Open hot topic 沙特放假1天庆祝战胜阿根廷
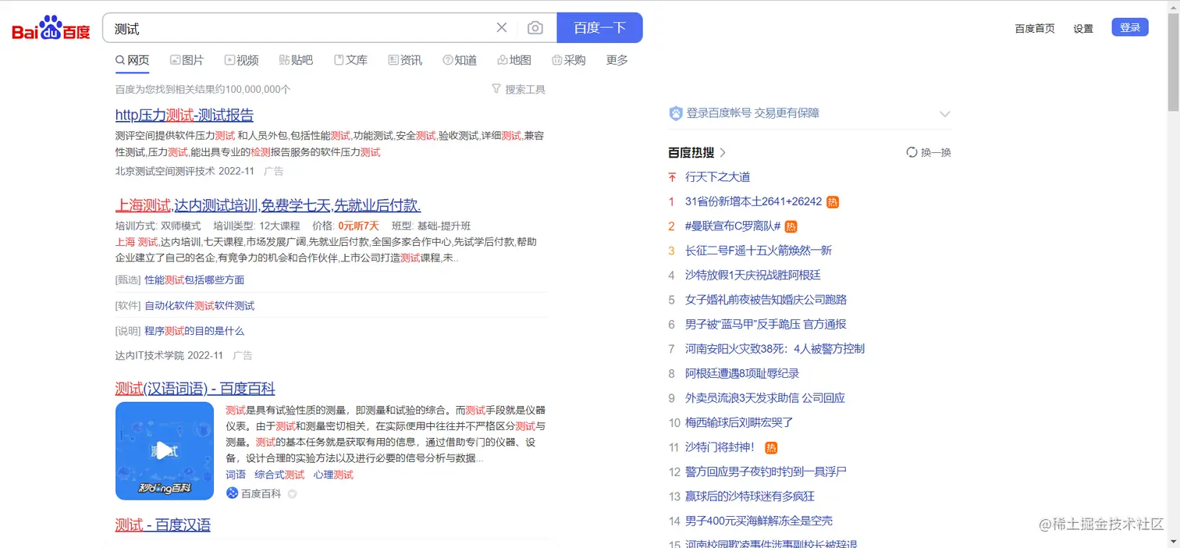 coord(753,275)
